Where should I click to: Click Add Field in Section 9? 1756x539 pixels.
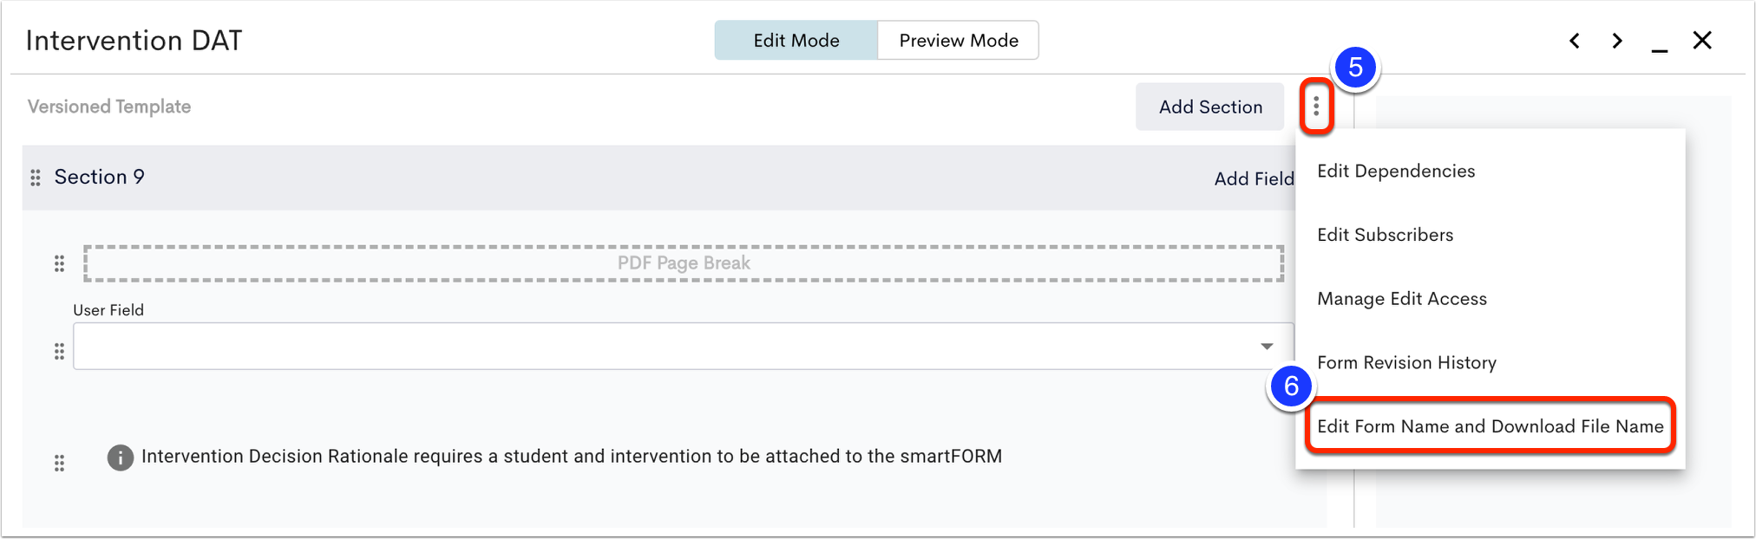click(x=1254, y=179)
